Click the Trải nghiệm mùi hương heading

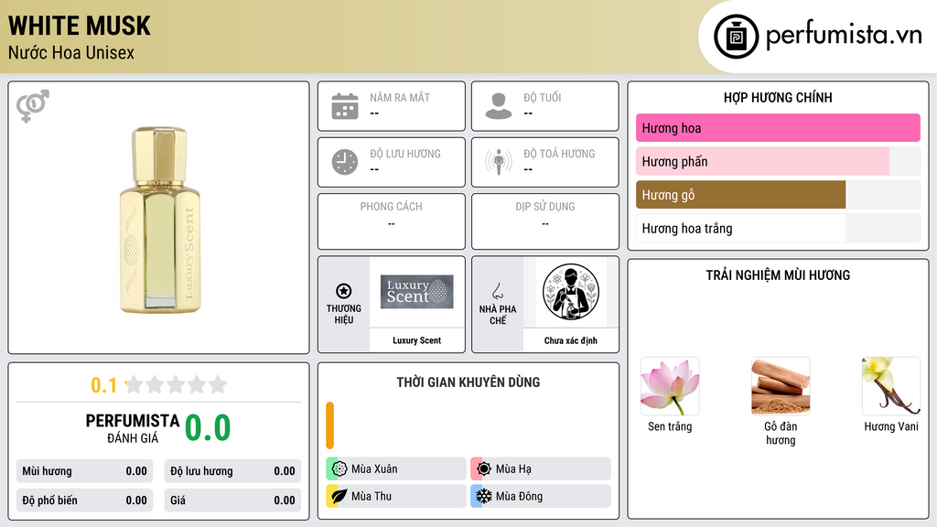pos(778,275)
